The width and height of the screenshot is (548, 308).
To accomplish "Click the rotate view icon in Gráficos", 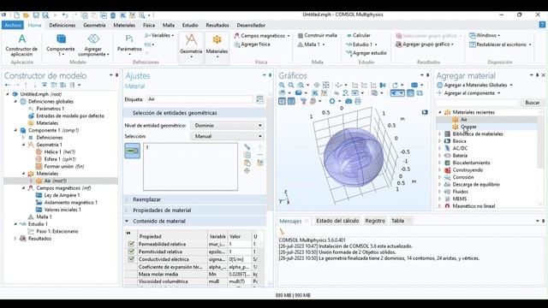I will [x=395, y=85].
